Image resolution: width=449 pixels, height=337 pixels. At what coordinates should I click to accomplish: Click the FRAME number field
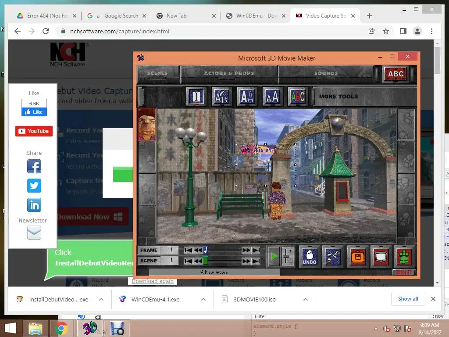[x=169, y=250]
